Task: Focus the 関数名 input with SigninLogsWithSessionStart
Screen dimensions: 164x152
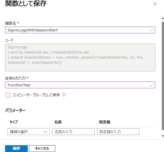Action: tap(80, 30)
